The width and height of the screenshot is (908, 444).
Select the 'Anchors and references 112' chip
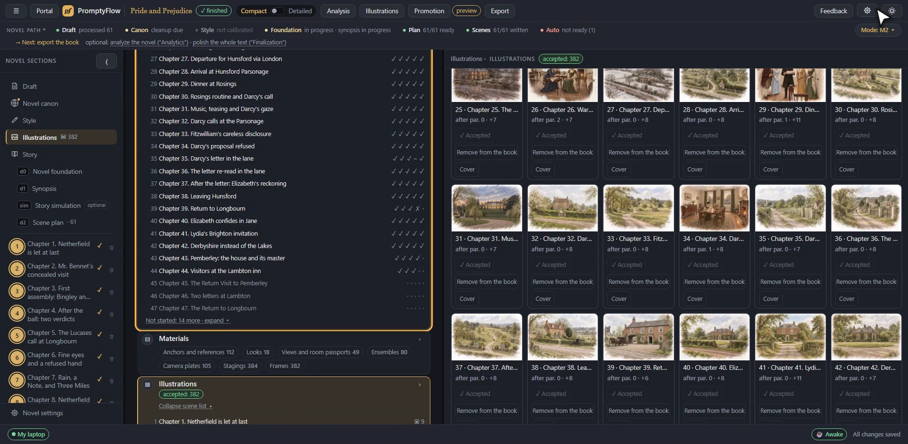(x=199, y=352)
